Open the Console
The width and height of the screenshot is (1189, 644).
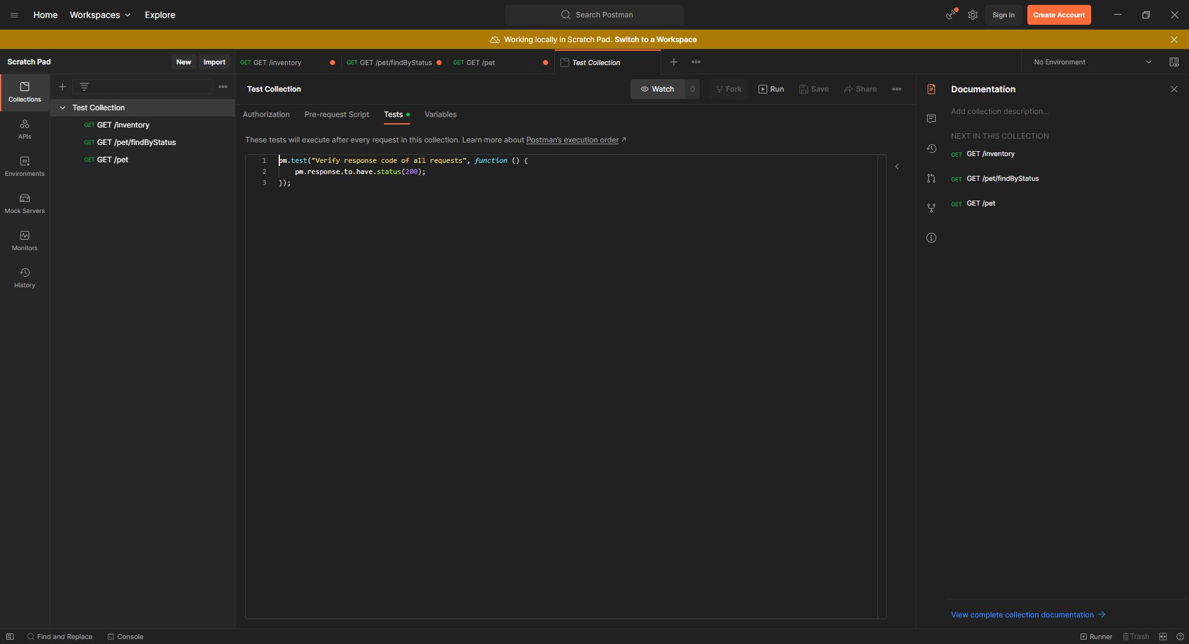pyautogui.click(x=126, y=637)
